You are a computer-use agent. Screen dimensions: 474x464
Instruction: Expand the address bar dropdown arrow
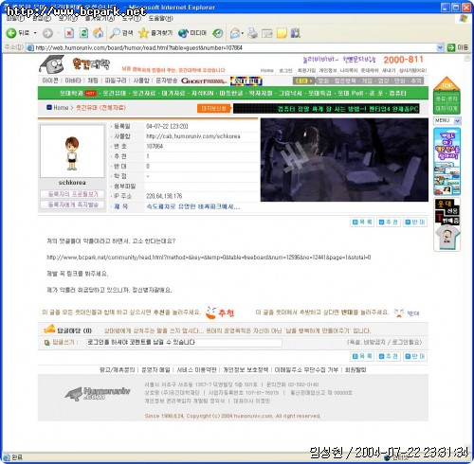tap(440, 47)
